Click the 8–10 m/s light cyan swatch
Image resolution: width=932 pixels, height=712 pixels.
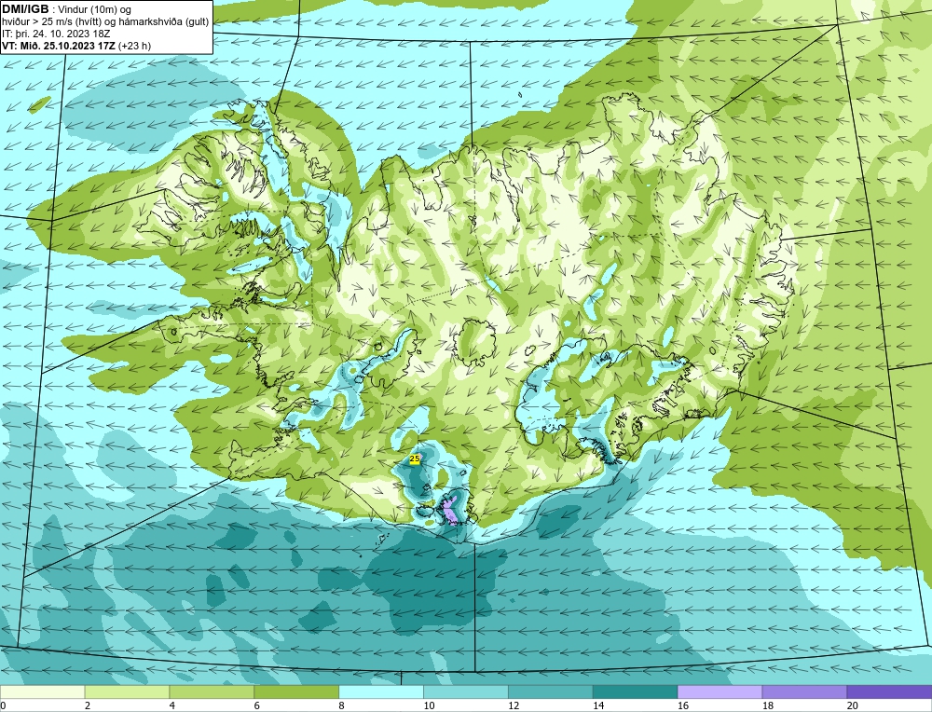point(381,691)
